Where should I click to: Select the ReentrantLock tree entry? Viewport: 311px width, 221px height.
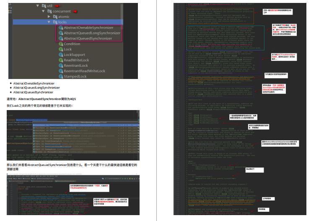(76, 66)
